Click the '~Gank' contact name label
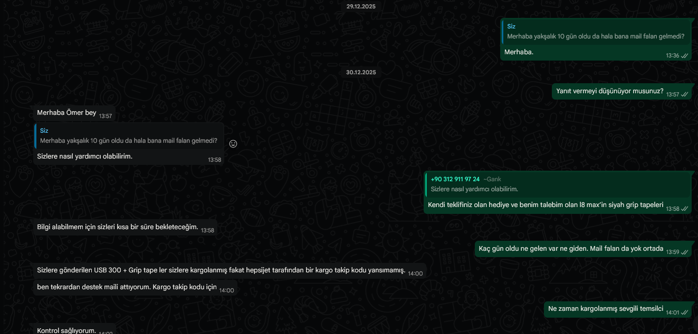 [x=492, y=179]
